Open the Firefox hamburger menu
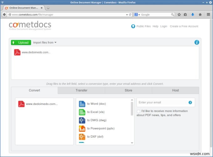The width and height of the screenshot is (213, 157). click(x=208, y=14)
